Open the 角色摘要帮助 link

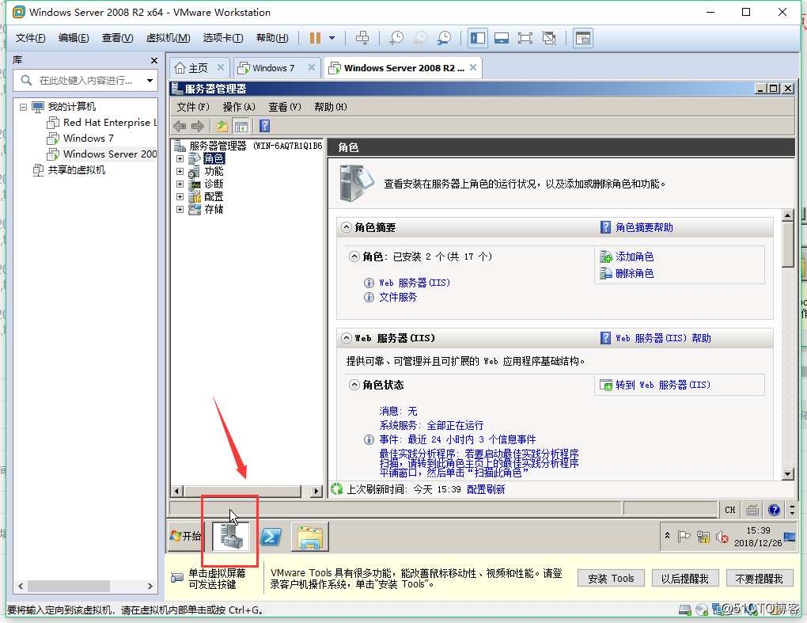coord(644,227)
